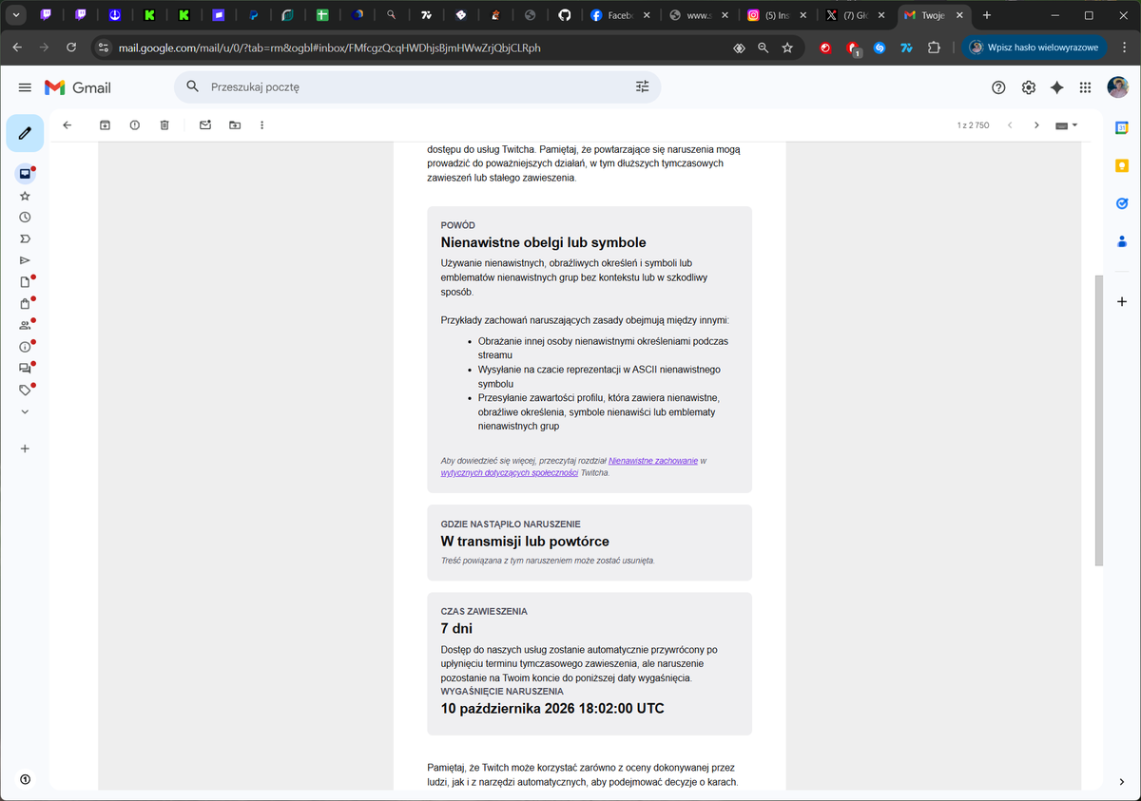
Task: Go back to inbox with arrow
Action: pyautogui.click(x=67, y=124)
